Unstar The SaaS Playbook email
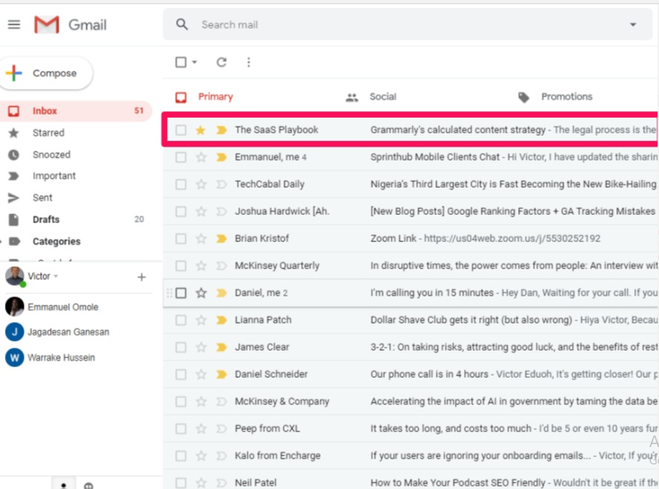 tap(201, 130)
